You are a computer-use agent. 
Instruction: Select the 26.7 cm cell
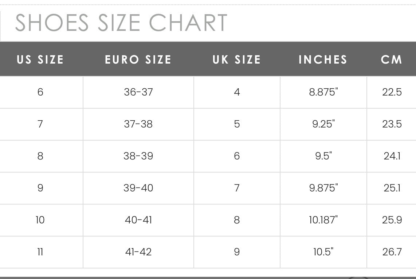point(392,252)
